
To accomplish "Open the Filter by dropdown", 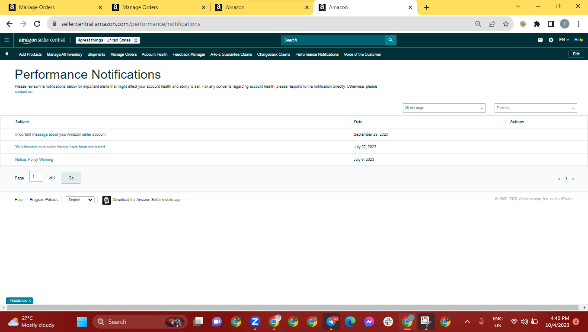I will click(536, 108).
